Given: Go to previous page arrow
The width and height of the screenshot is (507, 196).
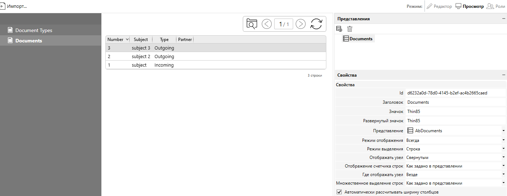Looking at the screenshot, I should [267, 24].
